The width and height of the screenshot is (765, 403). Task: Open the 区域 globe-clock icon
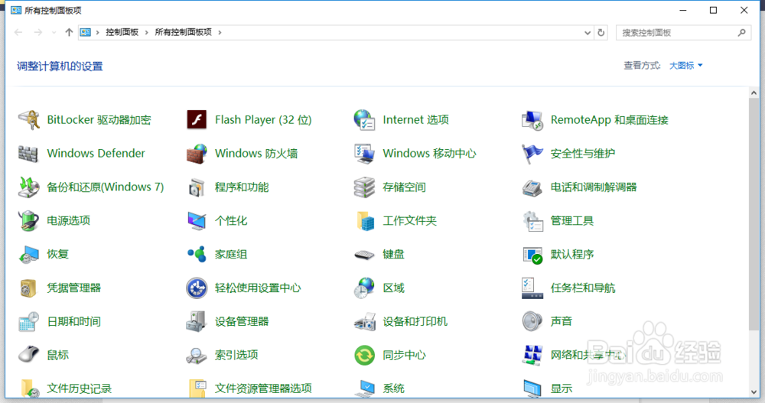pyautogui.click(x=364, y=288)
